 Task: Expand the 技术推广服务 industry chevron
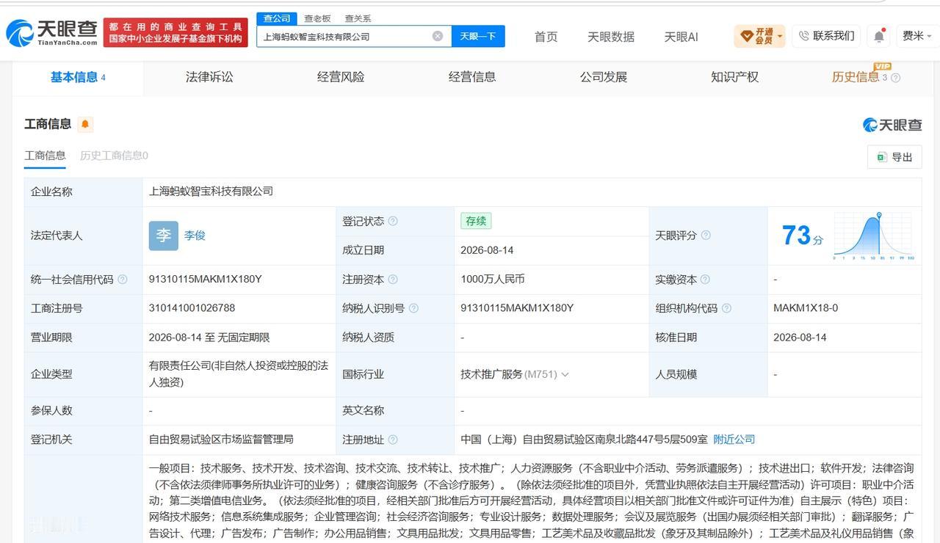click(x=565, y=374)
